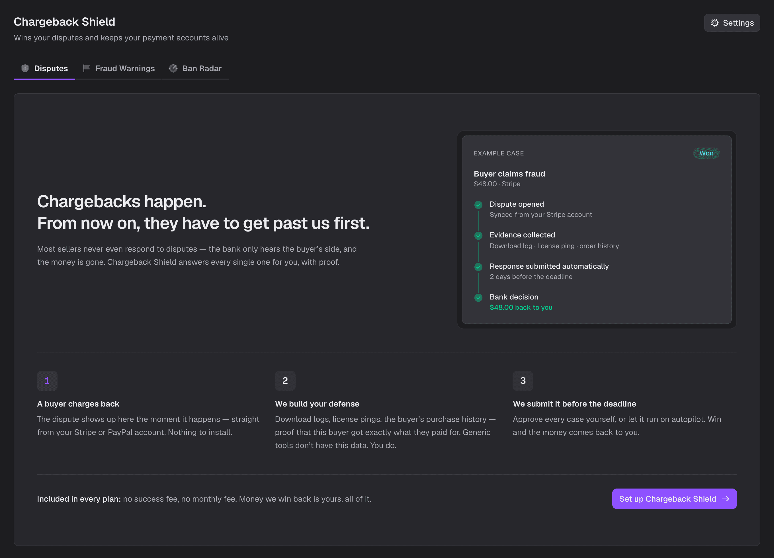Click the step 1 number badge
774x558 pixels.
(x=47, y=381)
